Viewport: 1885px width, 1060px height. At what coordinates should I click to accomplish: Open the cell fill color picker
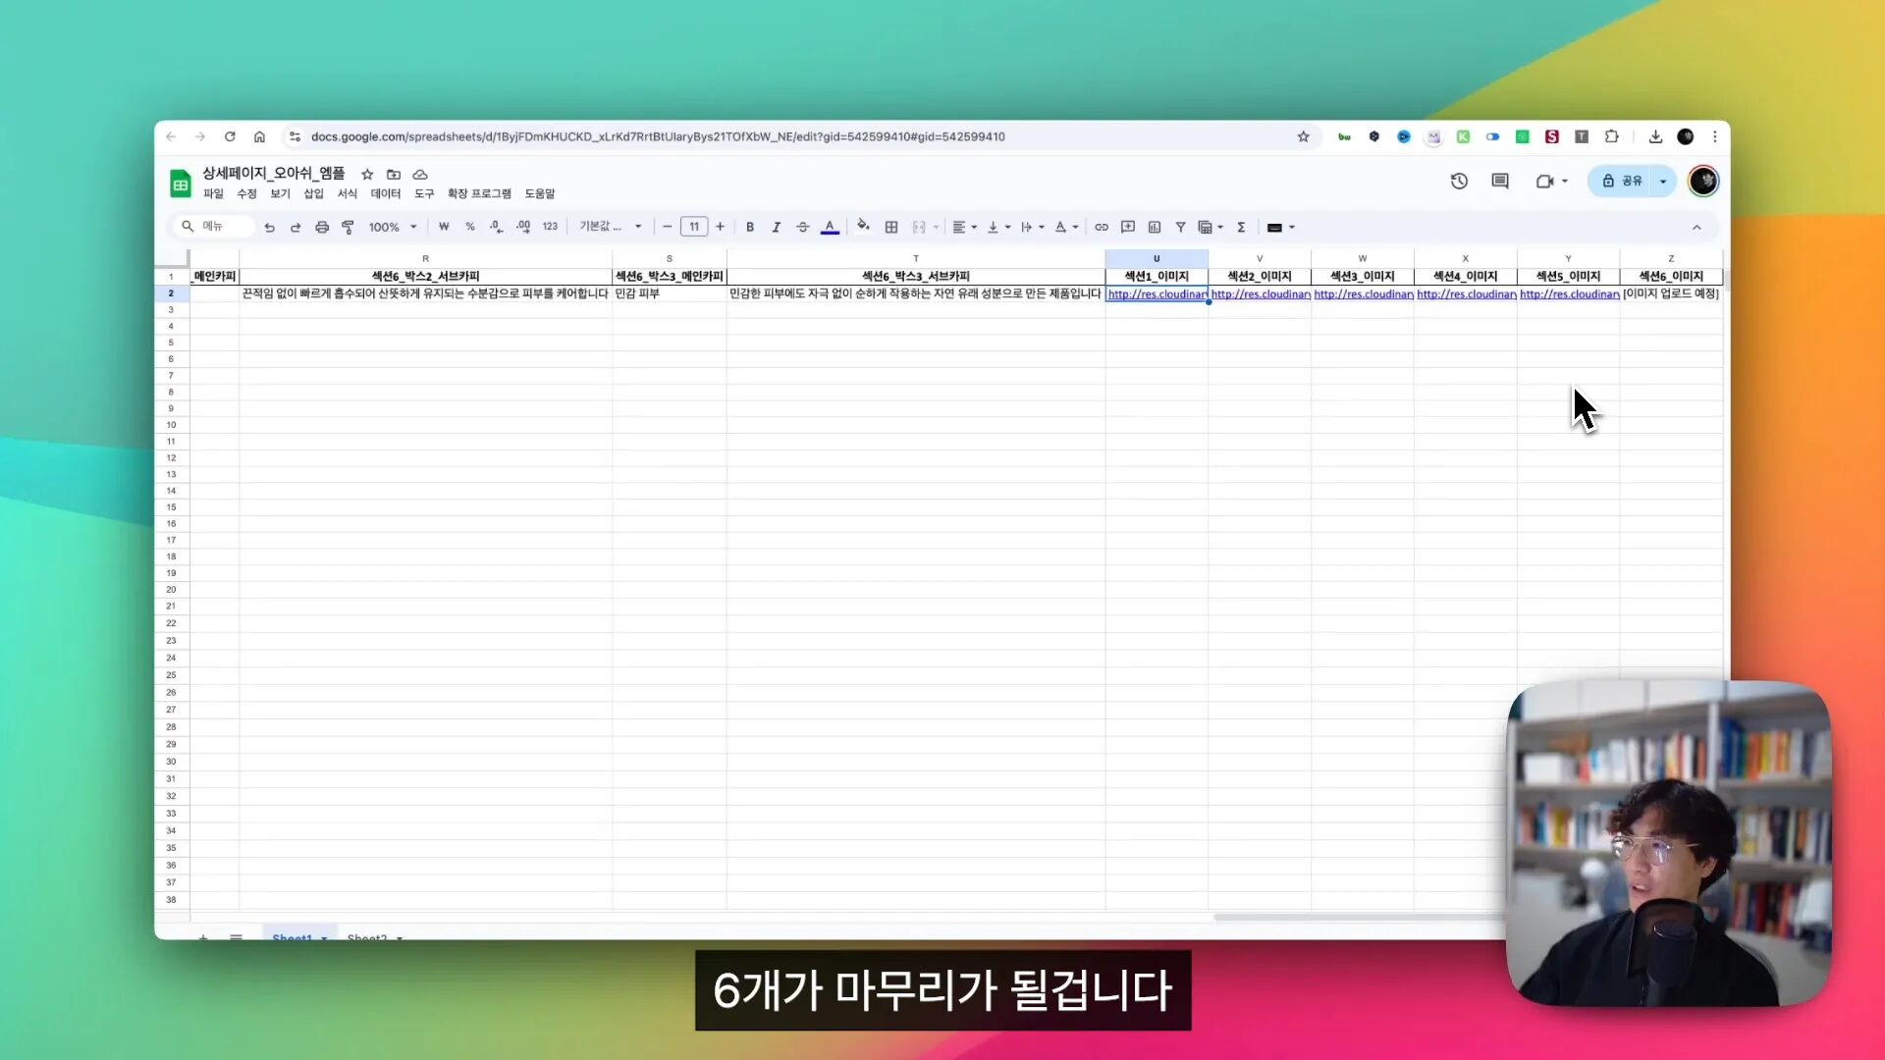pyautogui.click(x=863, y=227)
